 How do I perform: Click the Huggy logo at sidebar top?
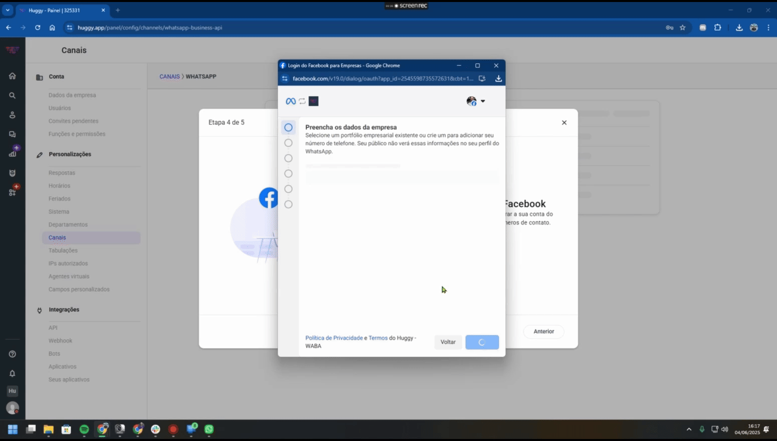click(x=12, y=50)
